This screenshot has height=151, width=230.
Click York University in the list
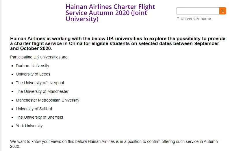click(29, 126)
